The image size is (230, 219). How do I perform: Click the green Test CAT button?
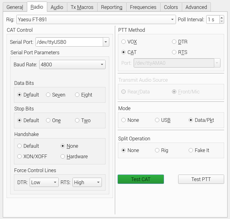(x=141, y=179)
